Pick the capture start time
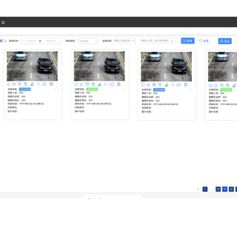Viewport: 237px width, 237px height. [31, 41]
